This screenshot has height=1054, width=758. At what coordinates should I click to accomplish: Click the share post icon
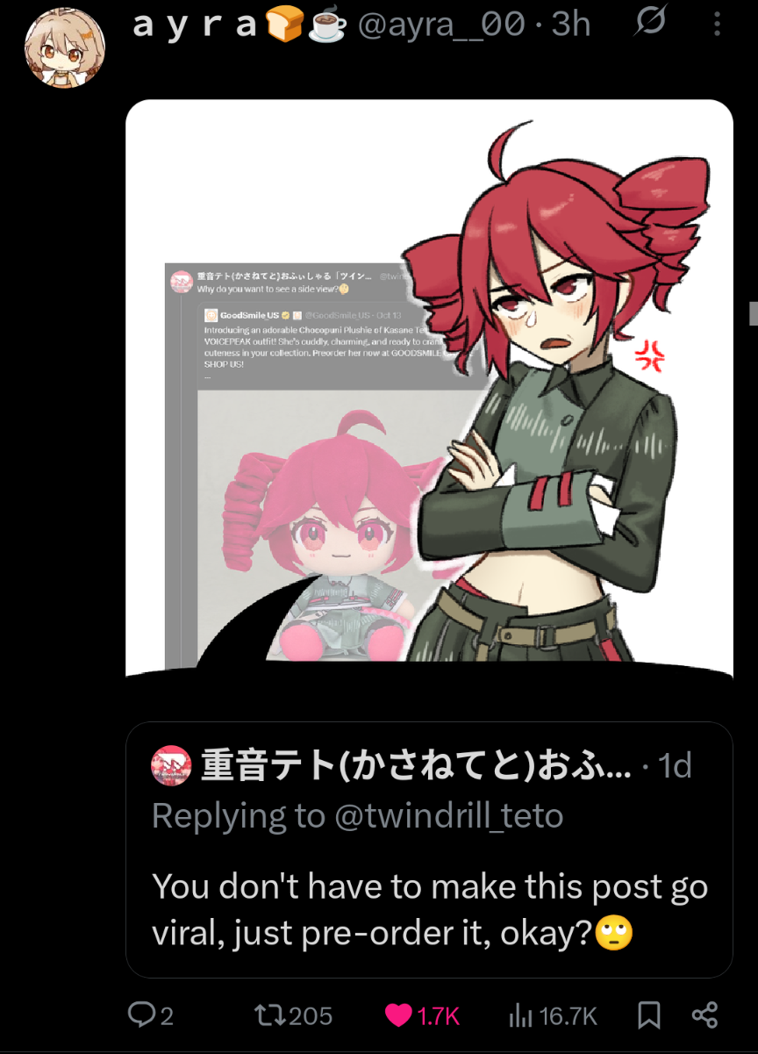click(705, 1015)
